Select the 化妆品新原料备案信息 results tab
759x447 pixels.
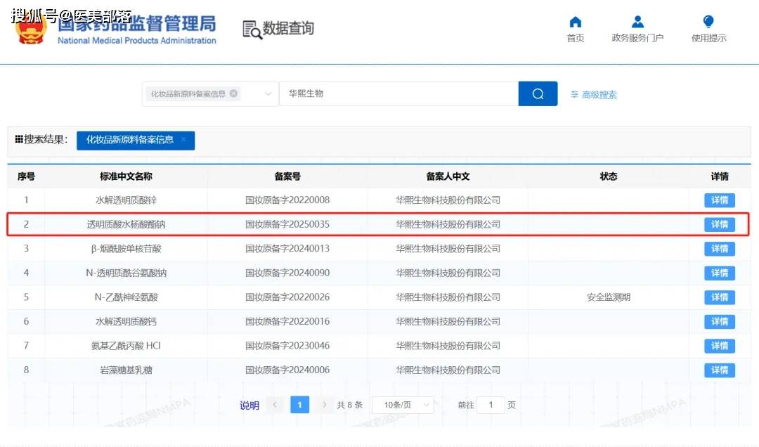(129, 140)
